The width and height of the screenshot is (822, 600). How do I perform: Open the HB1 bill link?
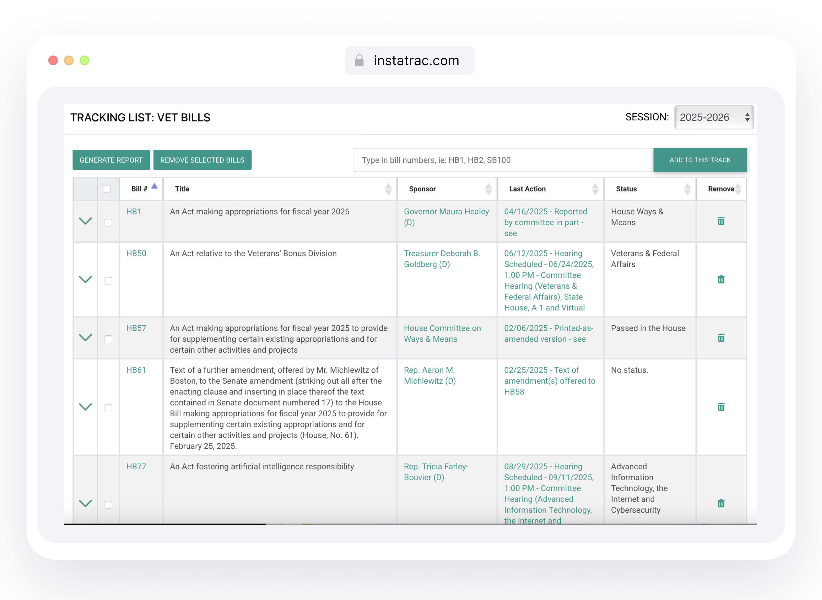[x=134, y=212]
